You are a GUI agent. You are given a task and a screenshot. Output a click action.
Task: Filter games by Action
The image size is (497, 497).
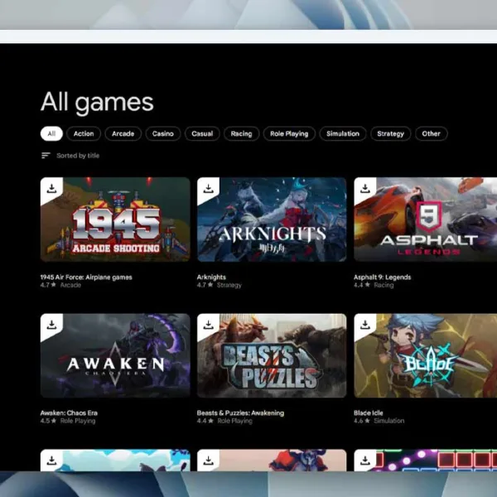click(84, 133)
